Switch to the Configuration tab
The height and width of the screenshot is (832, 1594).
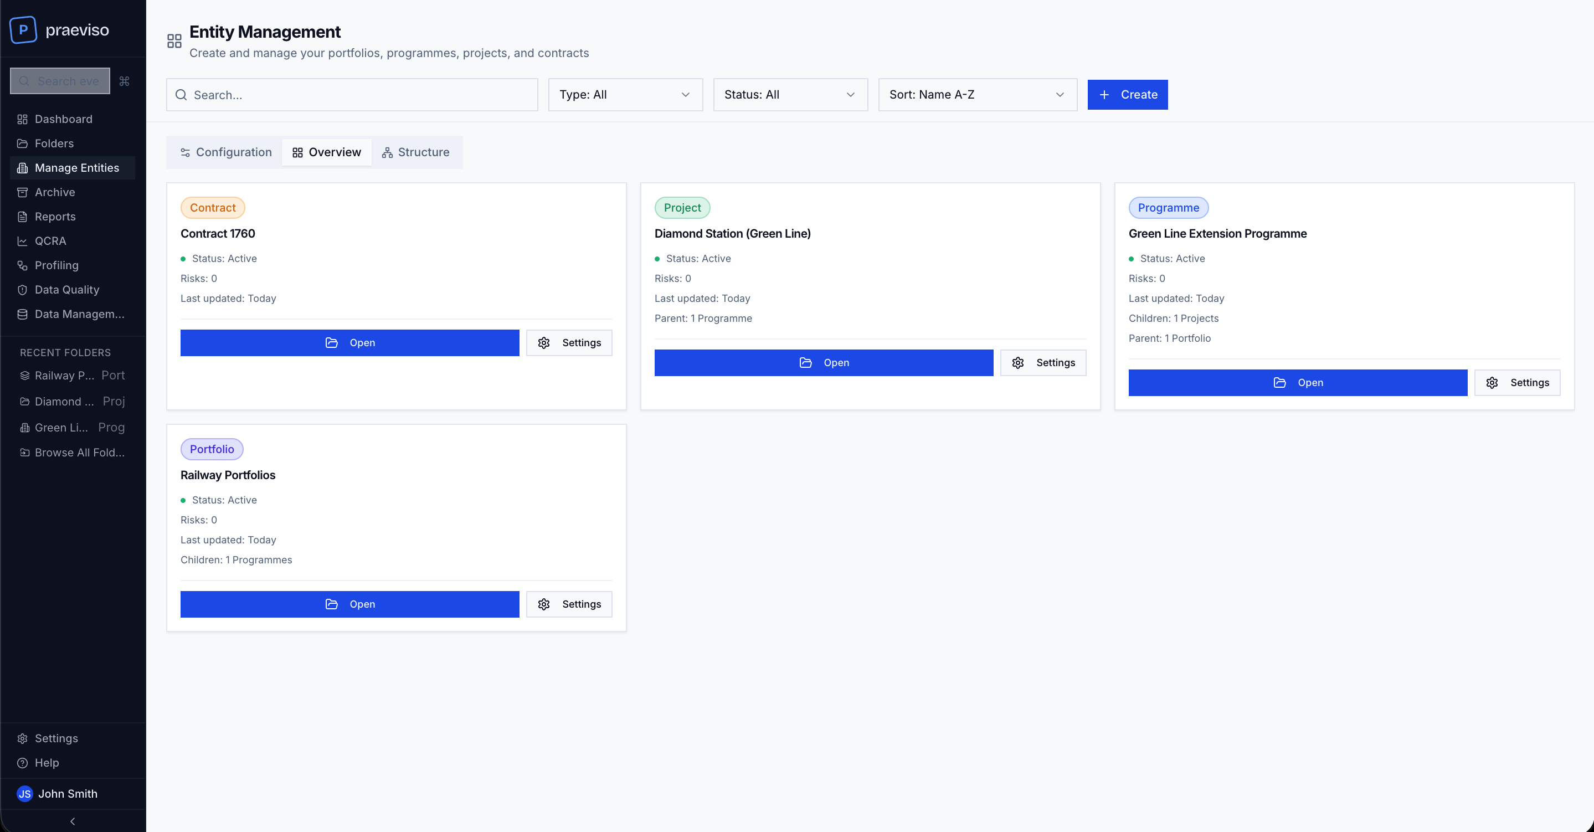[225, 152]
